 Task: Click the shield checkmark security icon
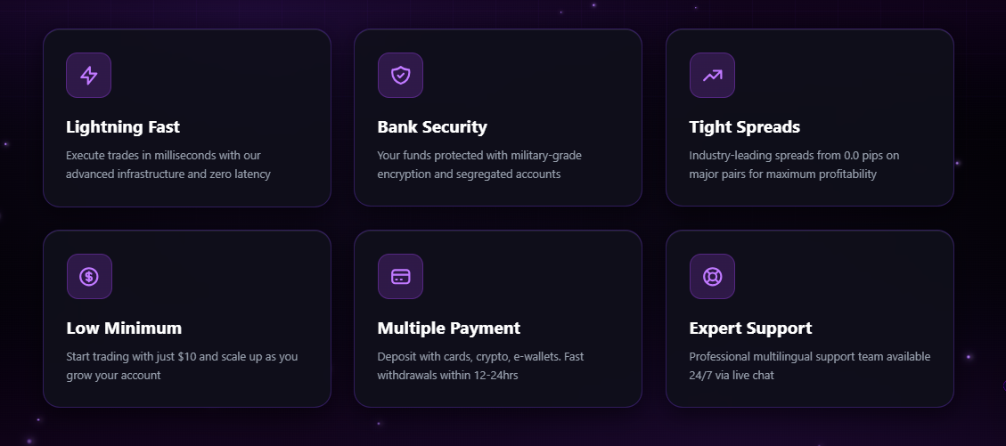click(400, 75)
